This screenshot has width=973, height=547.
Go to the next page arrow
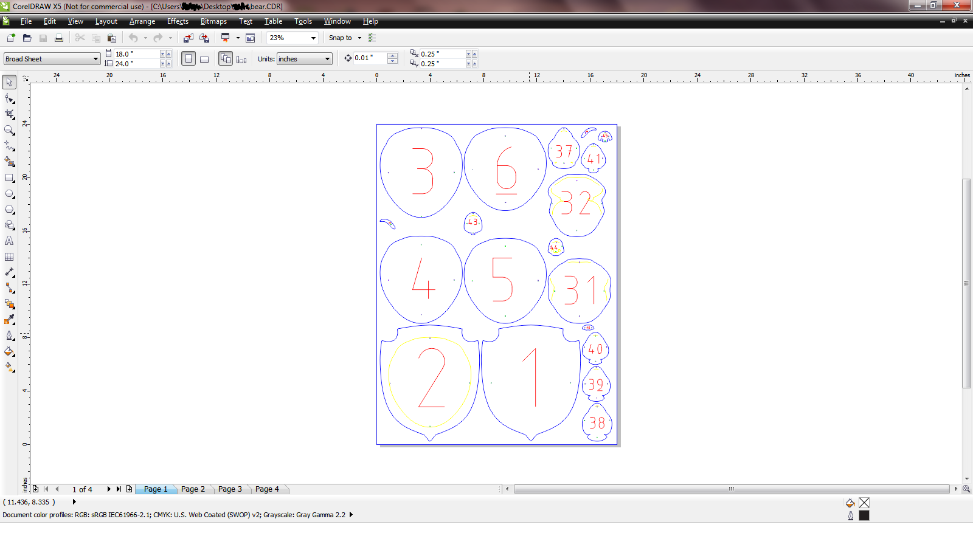[x=109, y=489]
